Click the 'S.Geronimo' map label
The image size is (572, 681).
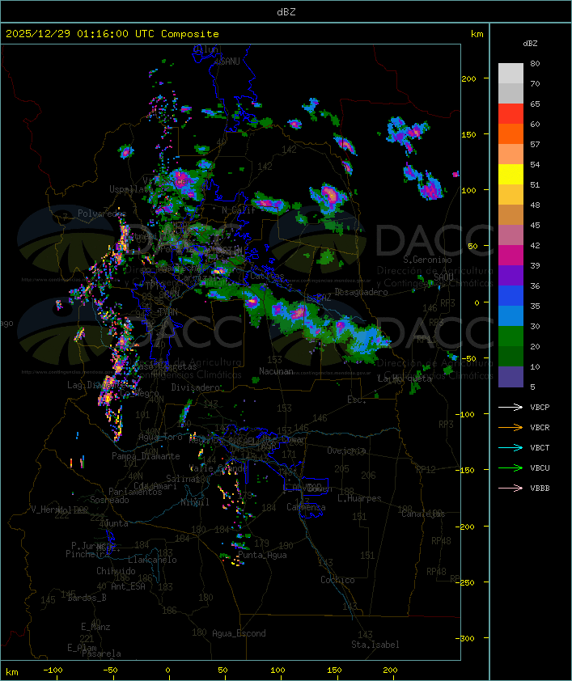click(x=427, y=260)
